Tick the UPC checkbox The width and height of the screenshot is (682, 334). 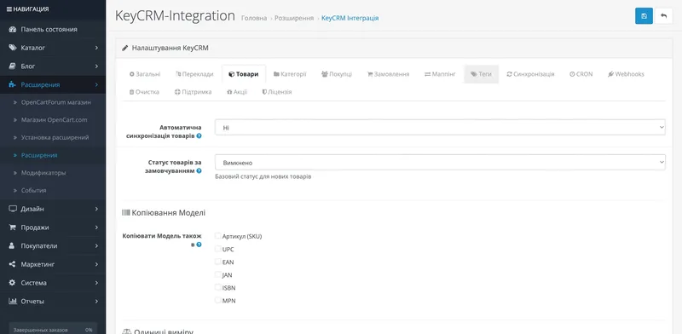[x=218, y=249]
